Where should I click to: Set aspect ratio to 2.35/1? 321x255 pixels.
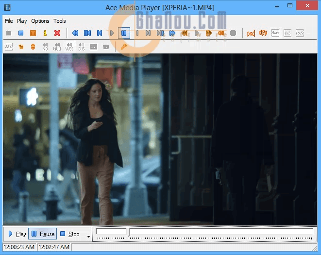coord(9,47)
